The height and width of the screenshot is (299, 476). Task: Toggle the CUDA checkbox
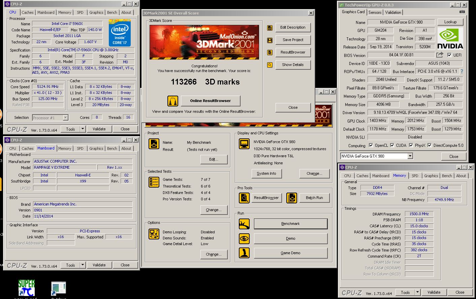[x=392, y=145]
